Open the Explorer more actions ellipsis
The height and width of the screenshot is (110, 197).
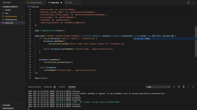click(21, 3)
